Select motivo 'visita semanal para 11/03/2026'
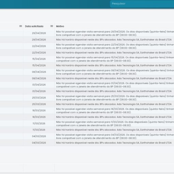The height and width of the screenshot is (174, 174). pyautogui.click(x=115, y=124)
